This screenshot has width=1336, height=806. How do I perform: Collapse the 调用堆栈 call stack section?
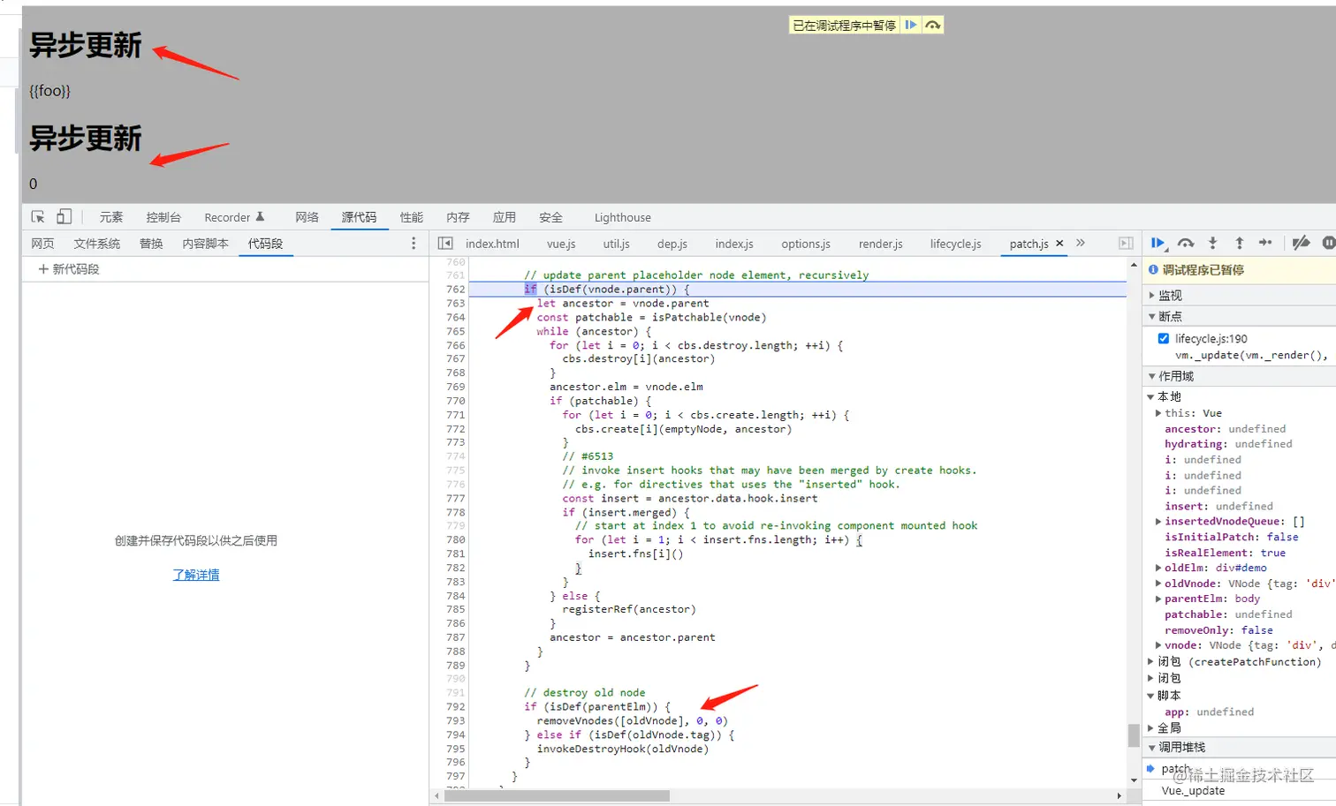(1152, 747)
